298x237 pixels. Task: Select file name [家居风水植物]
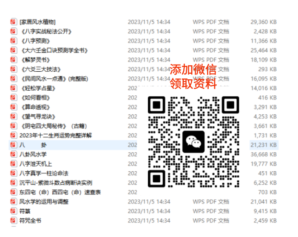click(37, 22)
